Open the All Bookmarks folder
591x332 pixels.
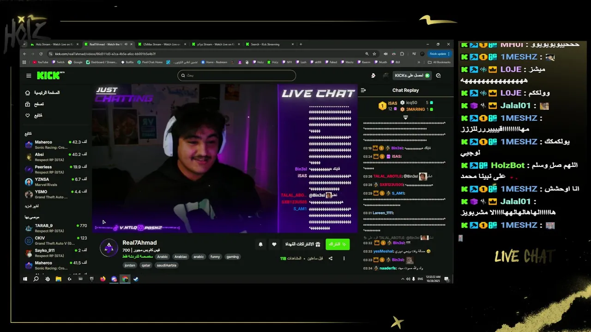pos(439,62)
